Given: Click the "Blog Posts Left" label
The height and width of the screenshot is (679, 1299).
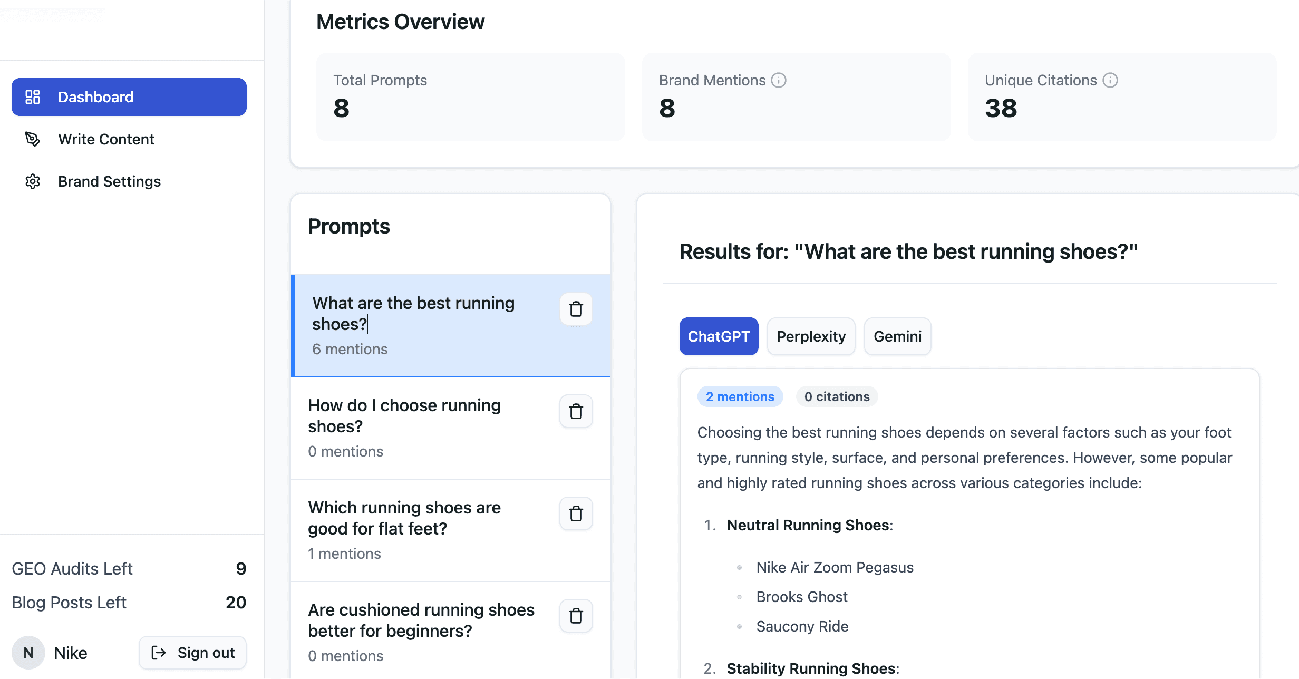Looking at the screenshot, I should 69,602.
